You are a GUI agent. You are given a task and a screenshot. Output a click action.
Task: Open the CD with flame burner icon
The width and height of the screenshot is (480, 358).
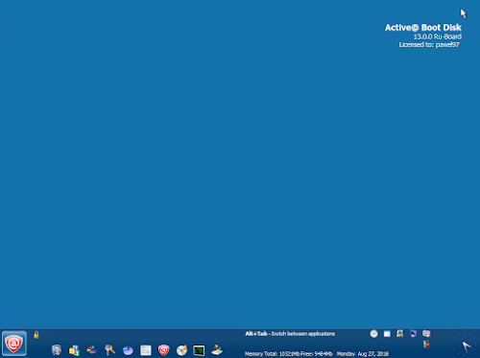(181, 350)
